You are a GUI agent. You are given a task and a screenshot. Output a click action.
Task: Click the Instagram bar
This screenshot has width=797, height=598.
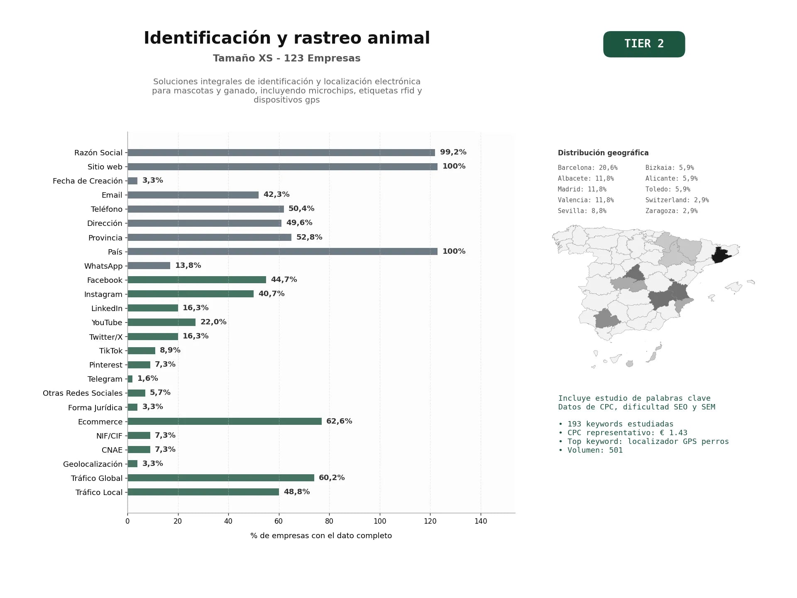click(x=191, y=294)
